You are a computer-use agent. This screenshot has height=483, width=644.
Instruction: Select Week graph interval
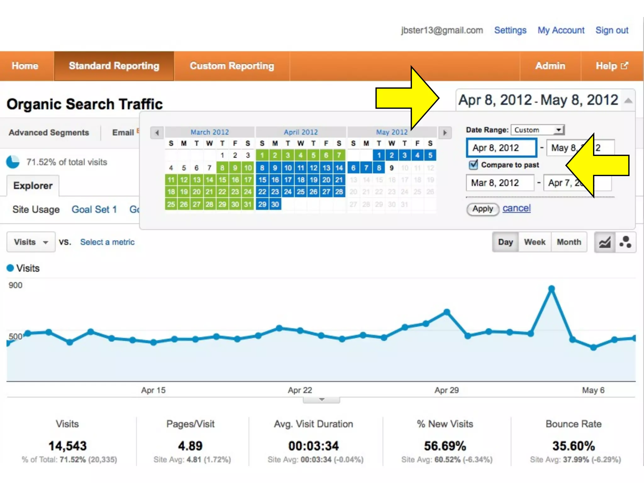pyautogui.click(x=535, y=242)
